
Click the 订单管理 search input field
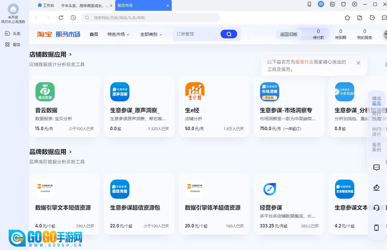click(196, 34)
